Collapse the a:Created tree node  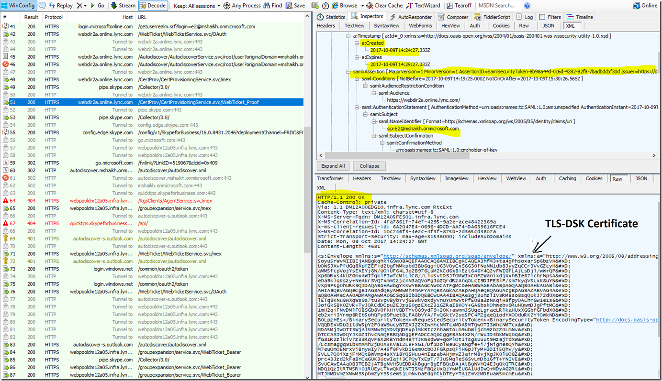pos(357,43)
